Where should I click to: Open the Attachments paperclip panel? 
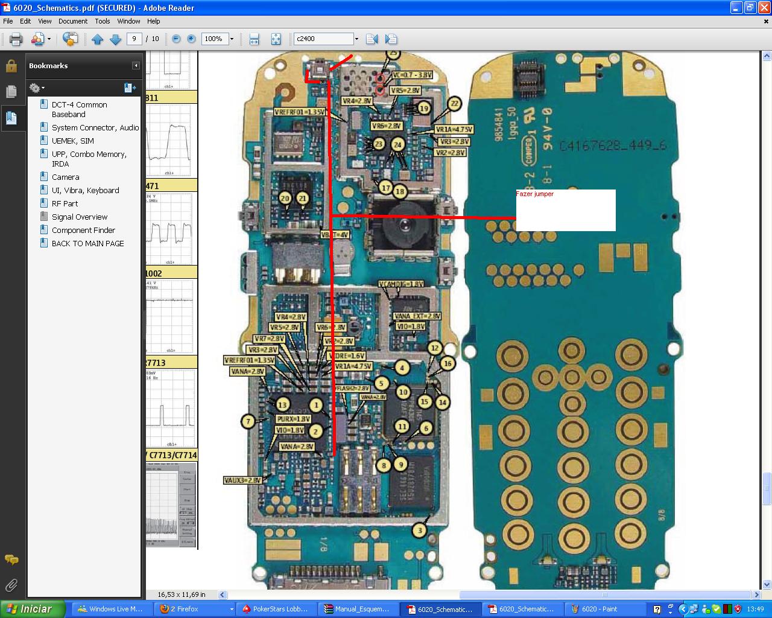[x=11, y=585]
